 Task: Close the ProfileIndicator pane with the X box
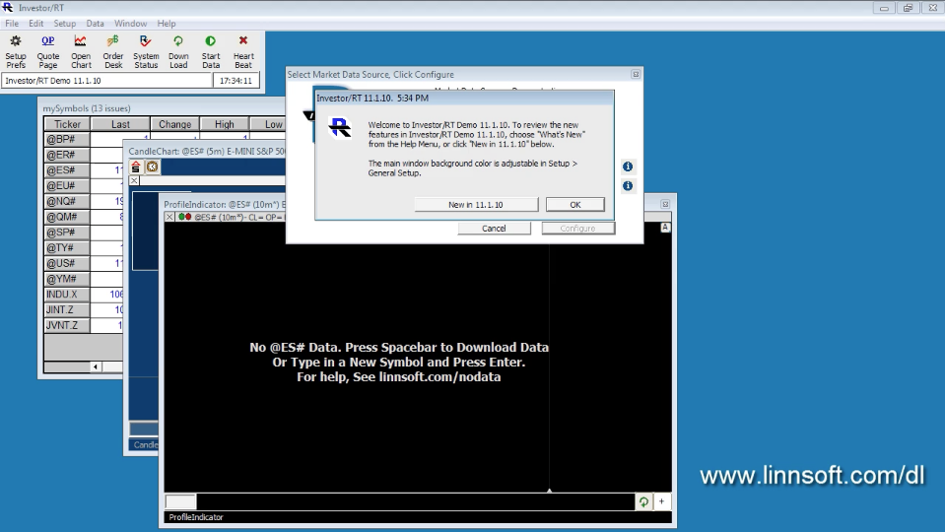click(x=169, y=217)
